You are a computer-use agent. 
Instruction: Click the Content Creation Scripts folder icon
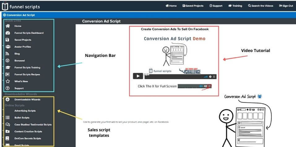[x=7, y=131]
